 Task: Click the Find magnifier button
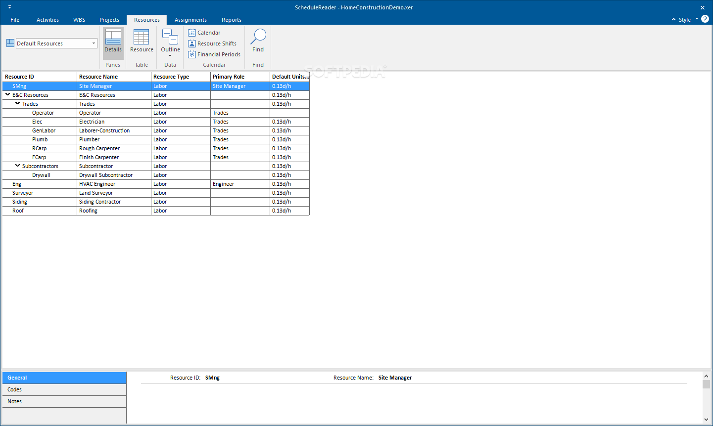(x=258, y=41)
